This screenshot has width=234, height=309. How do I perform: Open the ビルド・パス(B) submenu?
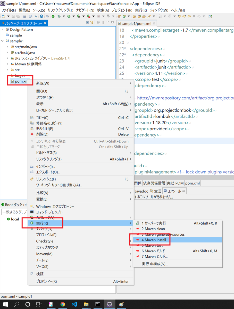[80, 153]
